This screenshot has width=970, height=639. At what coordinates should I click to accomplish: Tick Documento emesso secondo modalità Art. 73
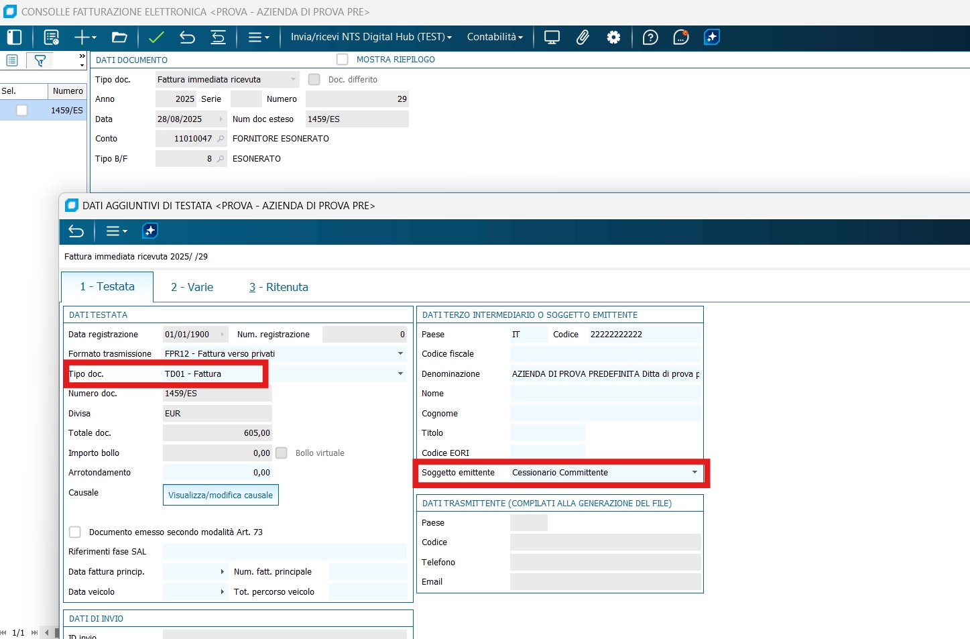pos(75,532)
